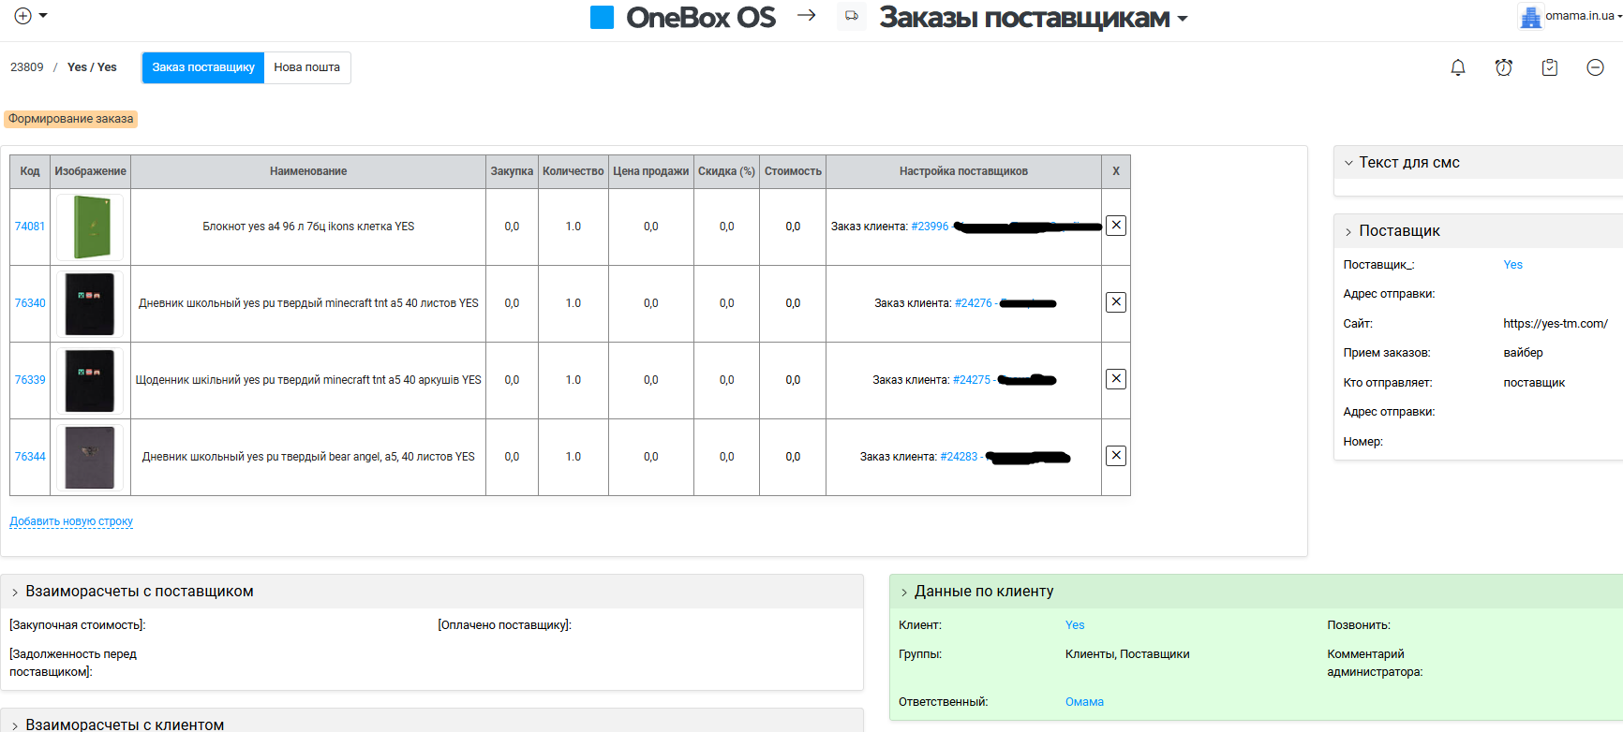Click Добавить новую строку link
This screenshot has height=732, width=1623.
click(x=71, y=521)
